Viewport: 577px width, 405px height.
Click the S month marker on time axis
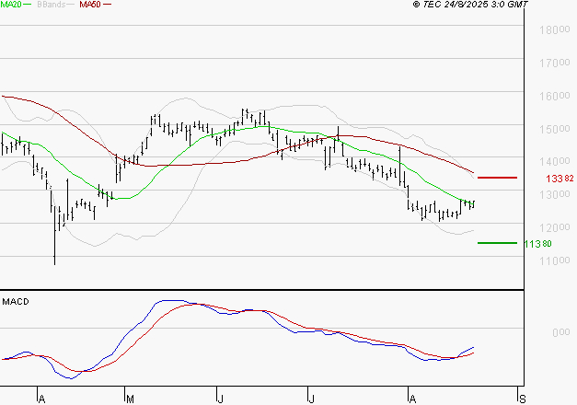tap(523, 398)
